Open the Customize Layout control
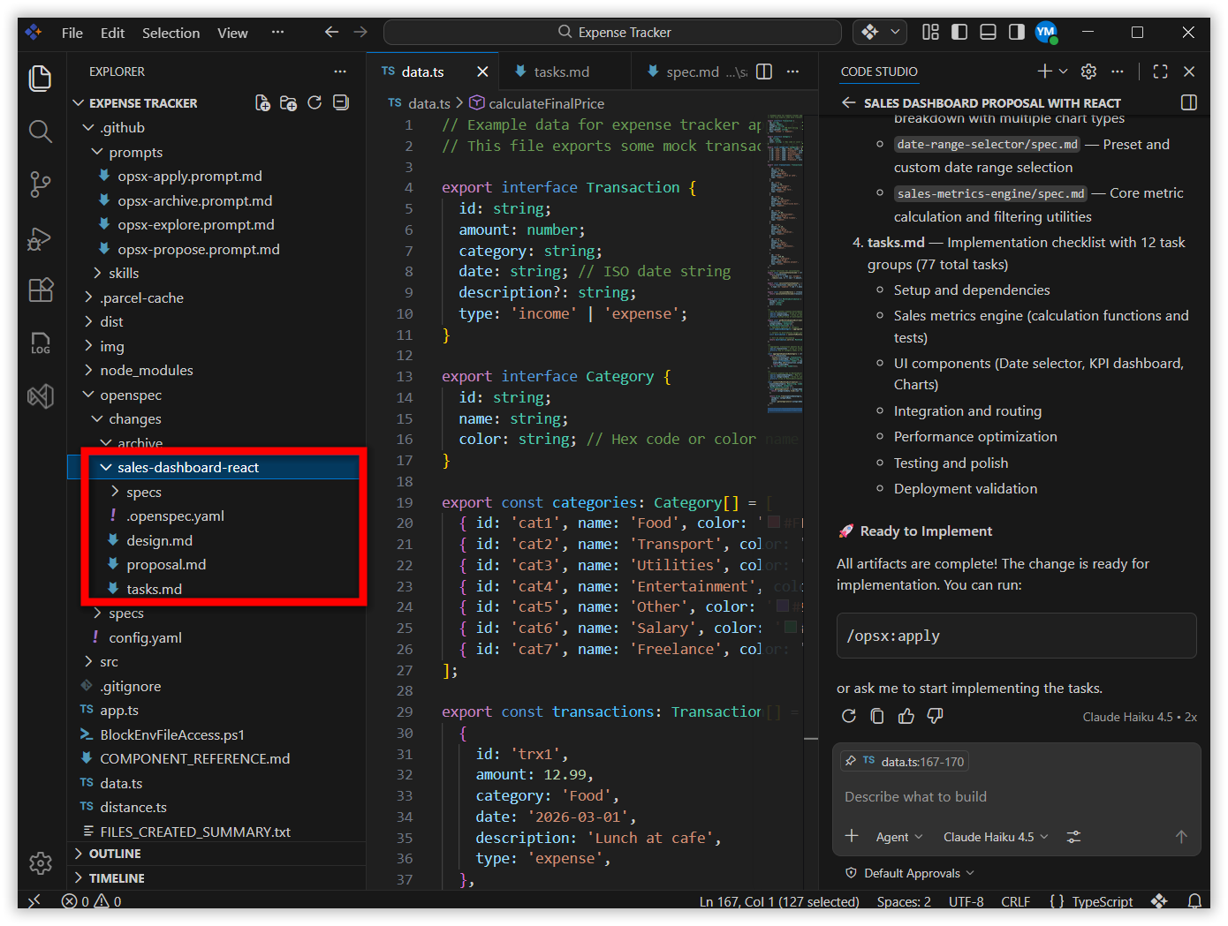 (x=930, y=32)
